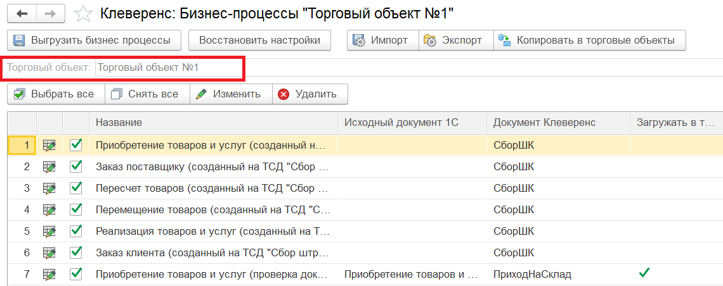This screenshot has height=286, width=723.
Task: Select Приобретение товаров и услуг (проверка док…
Action: 212,275
